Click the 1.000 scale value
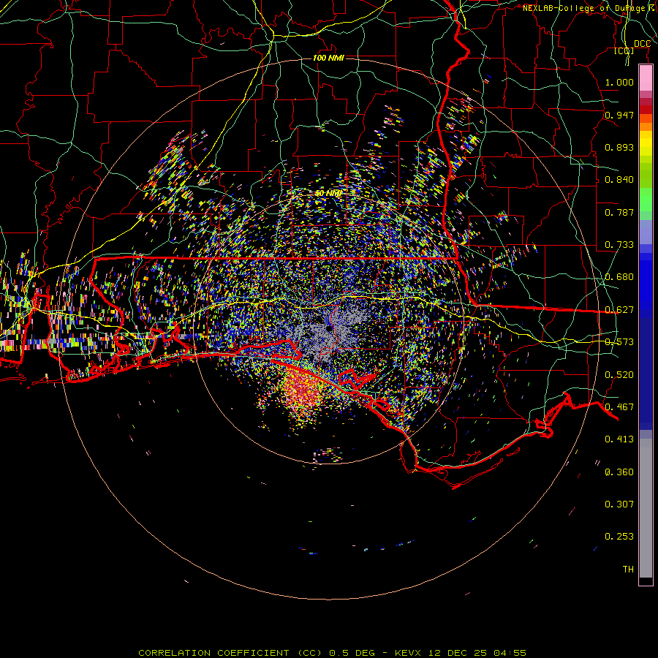Viewport: 658px width, 658px height. 619,82
